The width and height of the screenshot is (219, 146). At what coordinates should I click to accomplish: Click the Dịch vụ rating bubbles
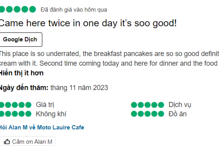(x=147, y=105)
